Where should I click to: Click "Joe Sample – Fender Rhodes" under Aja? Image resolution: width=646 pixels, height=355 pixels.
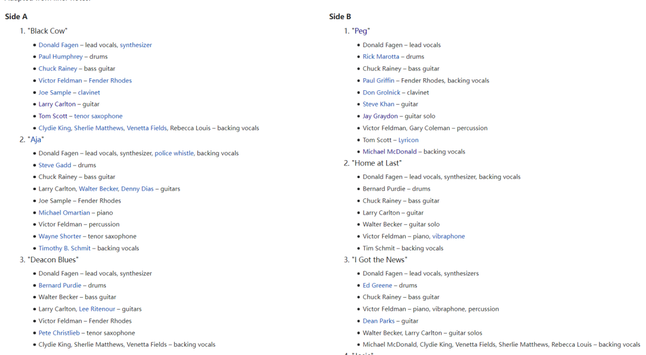pyautogui.click(x=80, y=201)
